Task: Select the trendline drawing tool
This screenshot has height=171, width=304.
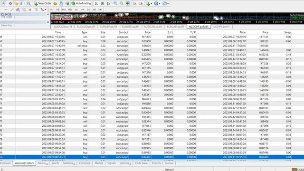Action: [12, 9]
